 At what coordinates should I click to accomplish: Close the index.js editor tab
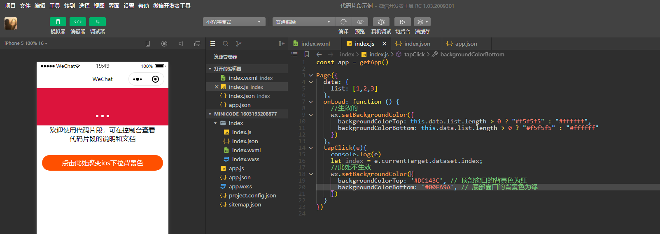click(x=384, y=44)
